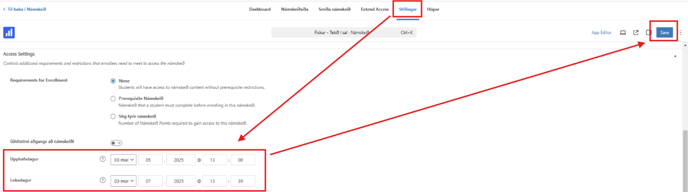The image size is (688, 192).
Task: Select the Stig fyrir námskeið radio option
Action: coord(113,116)
